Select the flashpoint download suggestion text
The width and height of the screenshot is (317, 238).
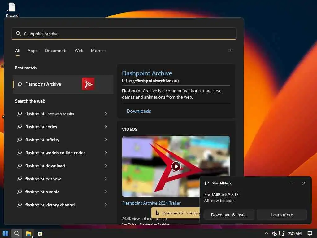[45, 166]
